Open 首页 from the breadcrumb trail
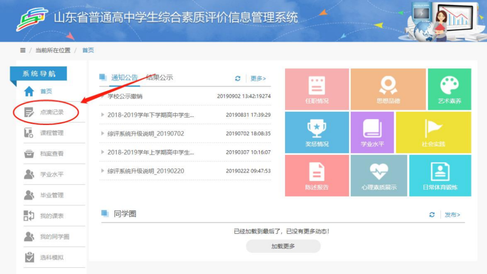The image size is (487, 274). [x=88, y=50]
